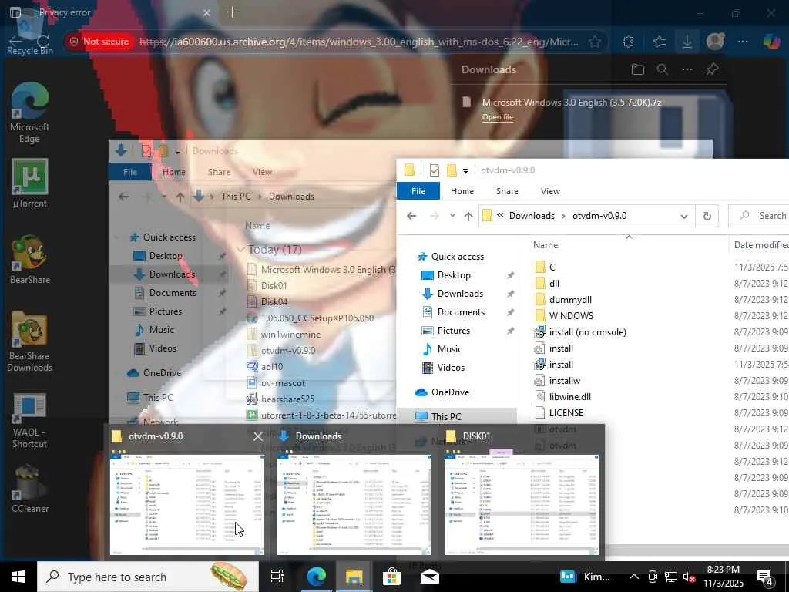Open File tab in otvdm-v0.9.0 window
Screen dimensions: 789x592
tap(418, 191)
